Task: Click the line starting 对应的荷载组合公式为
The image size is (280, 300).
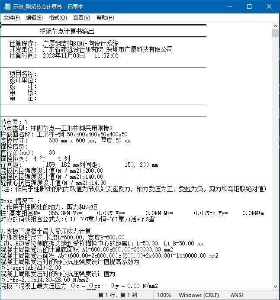Action: [x=77, y=219]
